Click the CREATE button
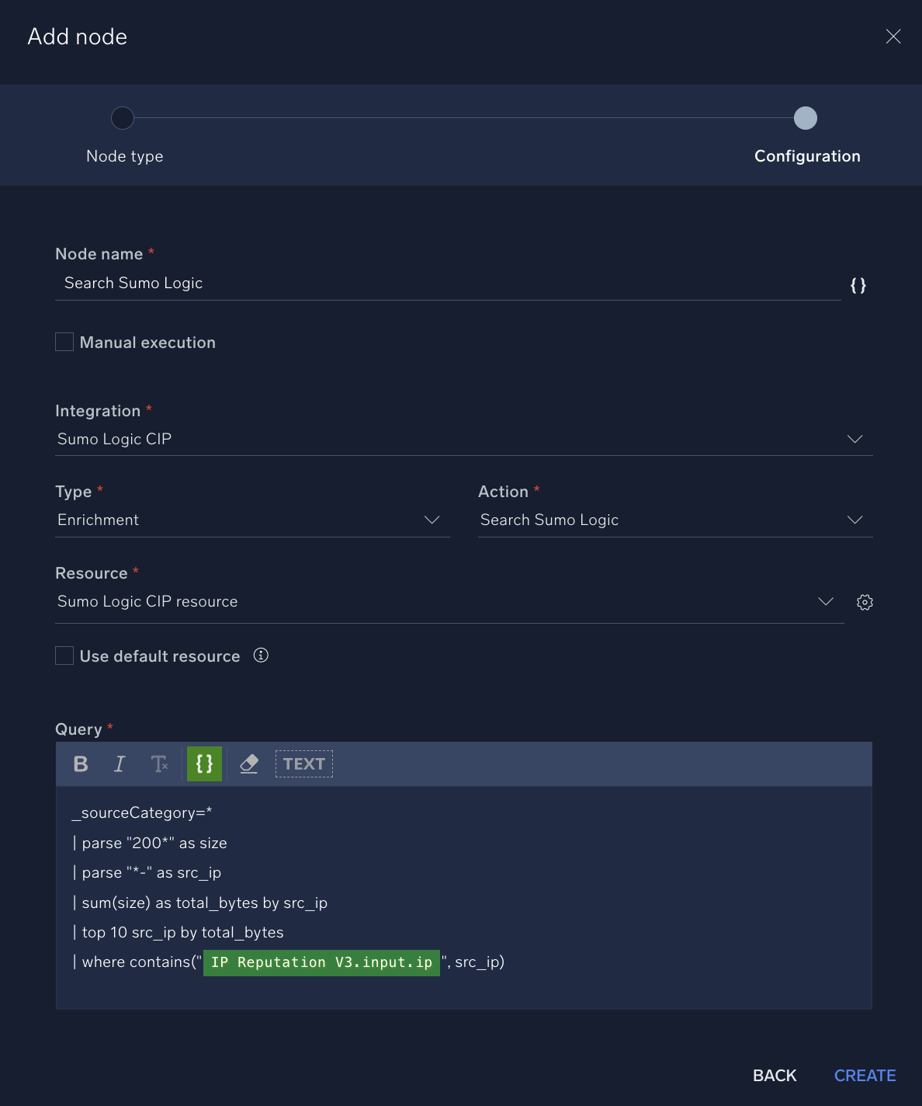The image size is (922, 1106). [865, 1076]
